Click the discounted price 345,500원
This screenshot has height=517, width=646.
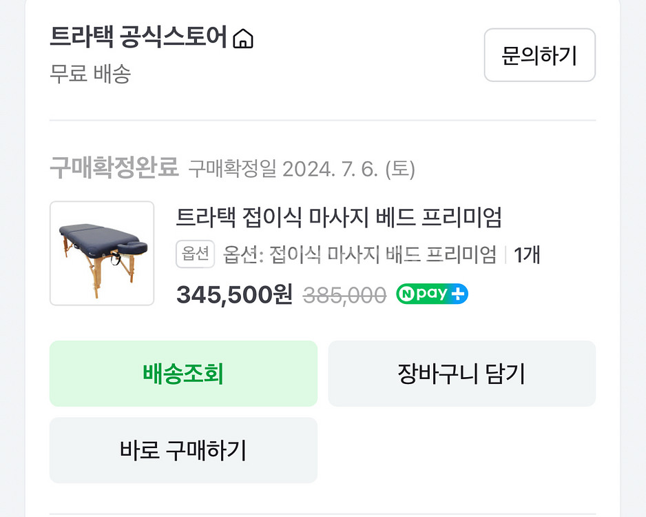(x=234, y=293)
